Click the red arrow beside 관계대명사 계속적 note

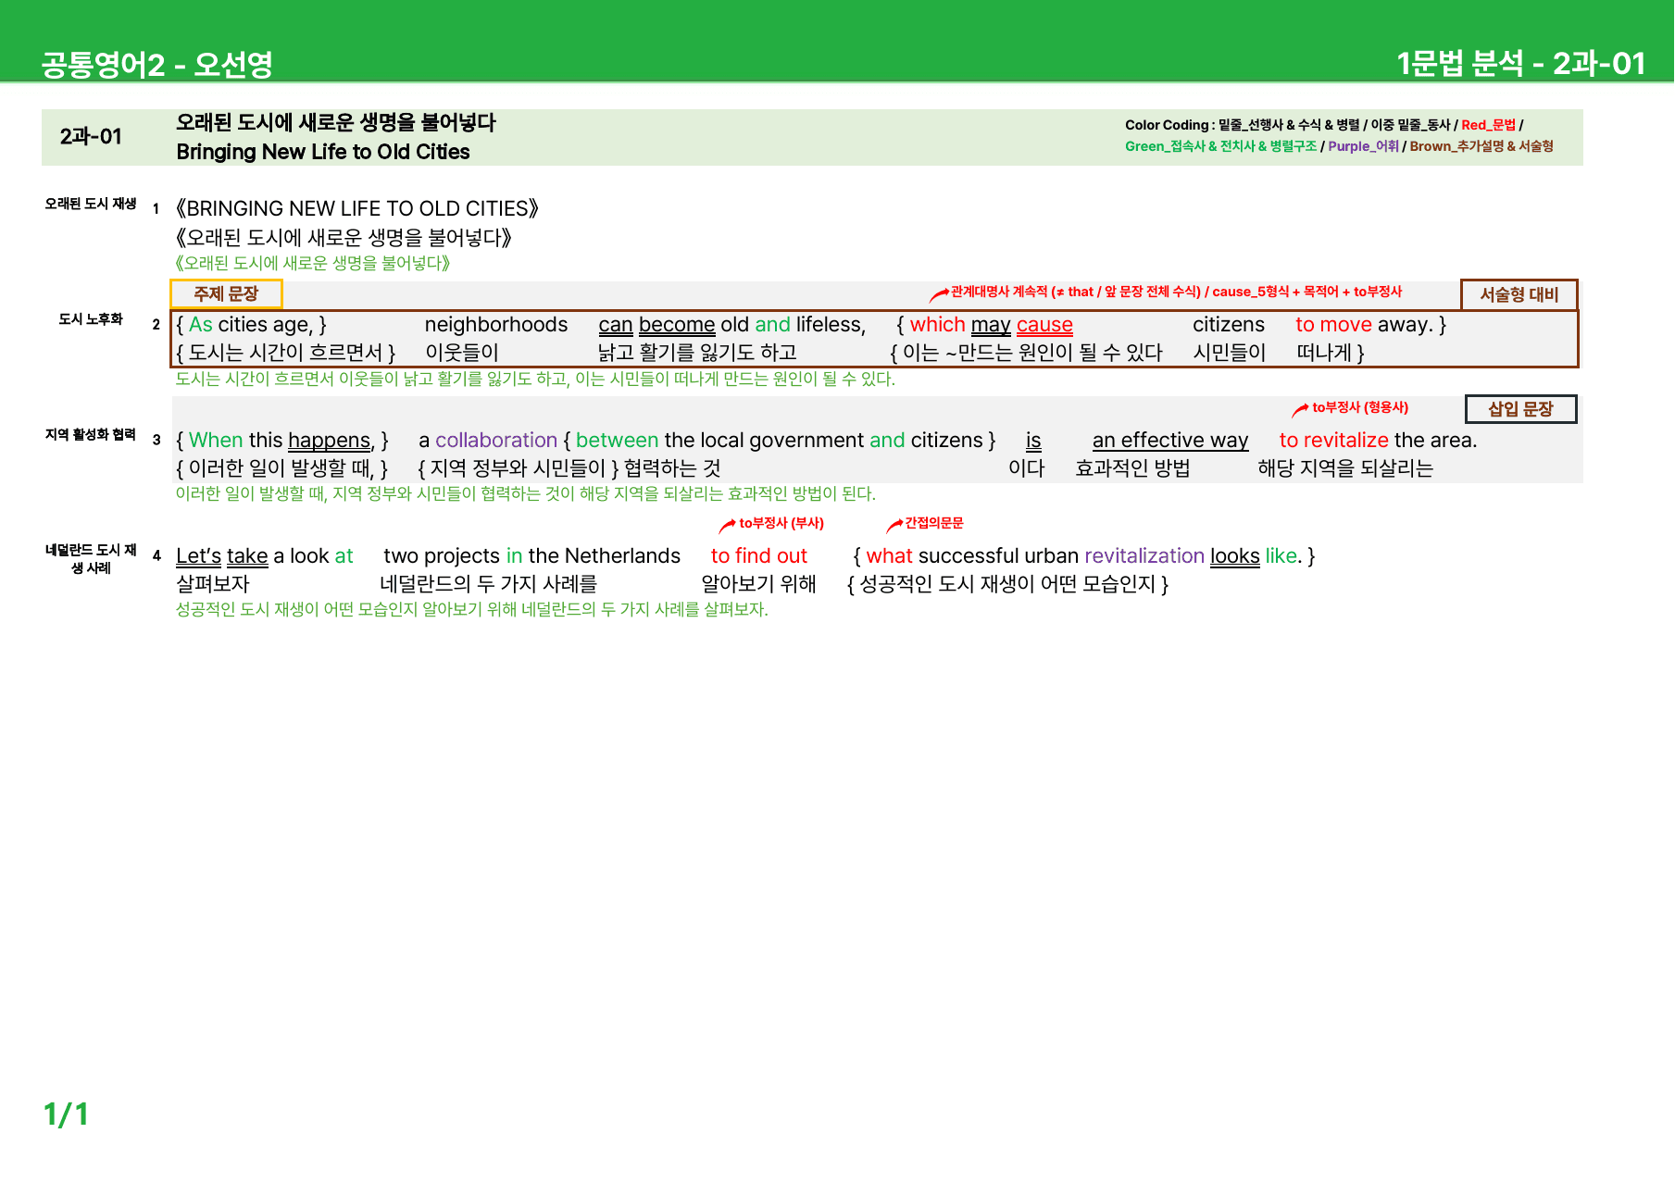pyautogui.click(x=939, y=294)
